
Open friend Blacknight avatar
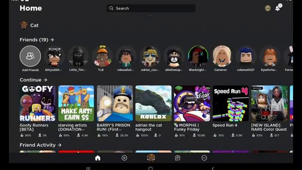[x=198, y=56]
